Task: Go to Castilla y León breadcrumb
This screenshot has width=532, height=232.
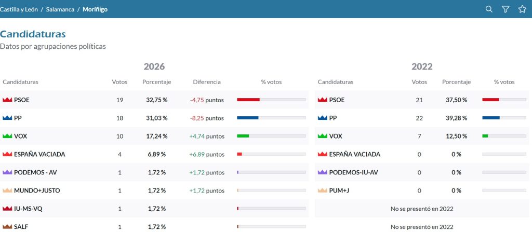Action: pos(19,9)
